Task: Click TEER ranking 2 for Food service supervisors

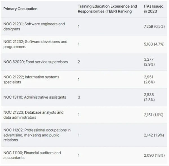Action: coord(79,62)
